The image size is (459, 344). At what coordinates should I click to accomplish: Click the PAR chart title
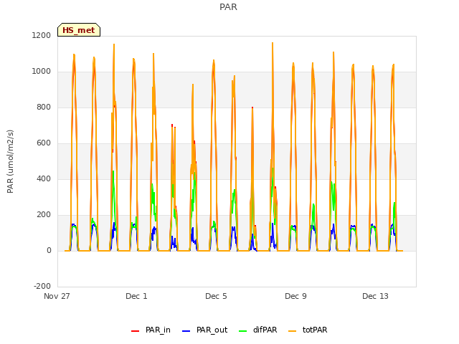(228, 7)
